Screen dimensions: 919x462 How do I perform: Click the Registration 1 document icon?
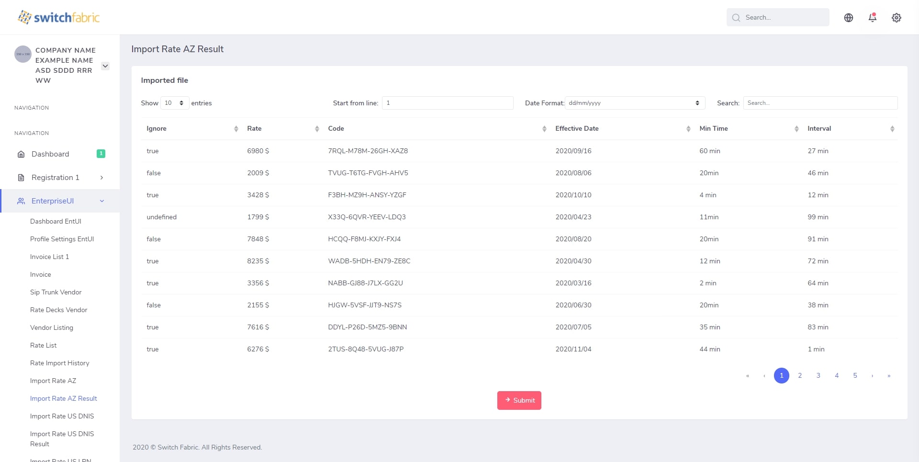pyautogui.click(x=21, y=178)
